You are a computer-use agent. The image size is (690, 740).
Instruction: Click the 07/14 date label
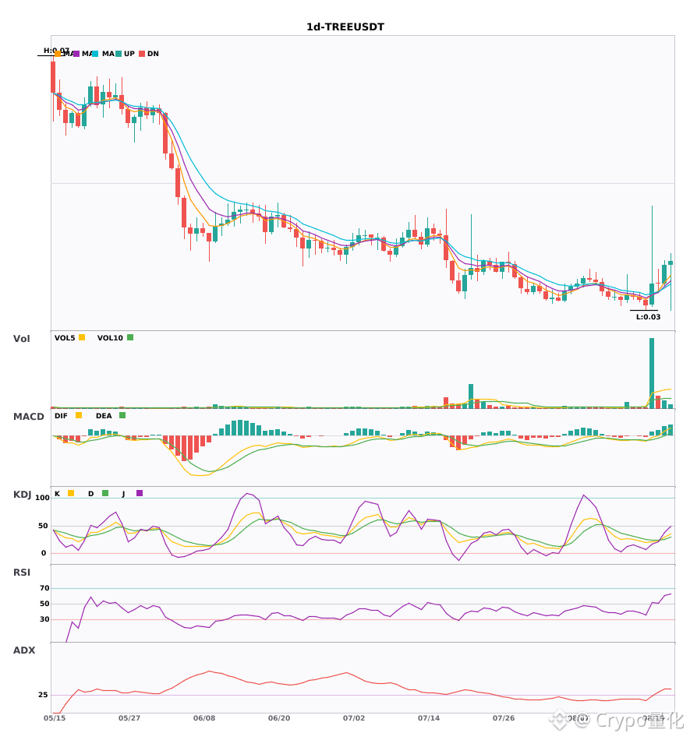tap(429, 718)
